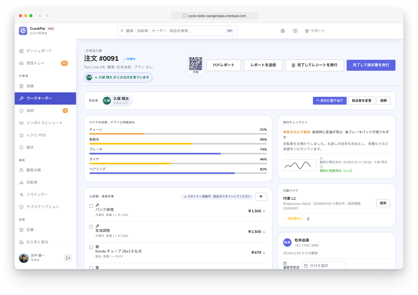Image resolution: width=418 pixels, height=295 pixels.
Task: Open 受信トレイ in the sidebar
Action: [45, 63]
